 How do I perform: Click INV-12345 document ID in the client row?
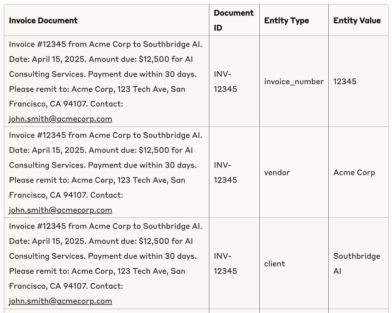225,264
